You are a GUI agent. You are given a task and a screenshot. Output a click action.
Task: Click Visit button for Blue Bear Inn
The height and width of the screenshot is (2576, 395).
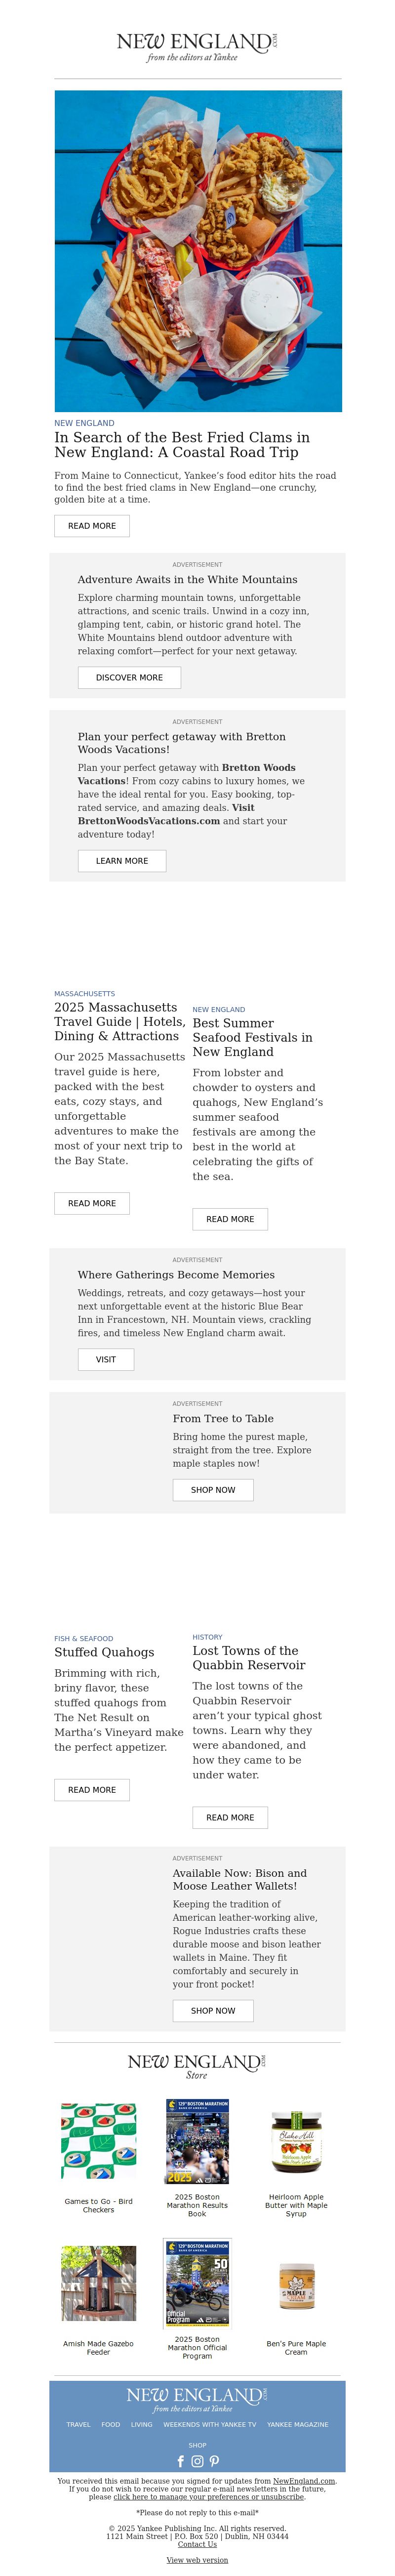[106, 1360]
